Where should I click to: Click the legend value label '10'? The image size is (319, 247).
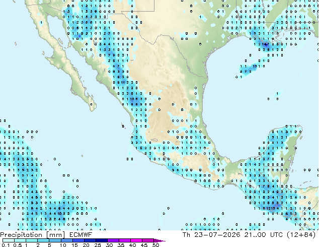(x=63, y=245)
